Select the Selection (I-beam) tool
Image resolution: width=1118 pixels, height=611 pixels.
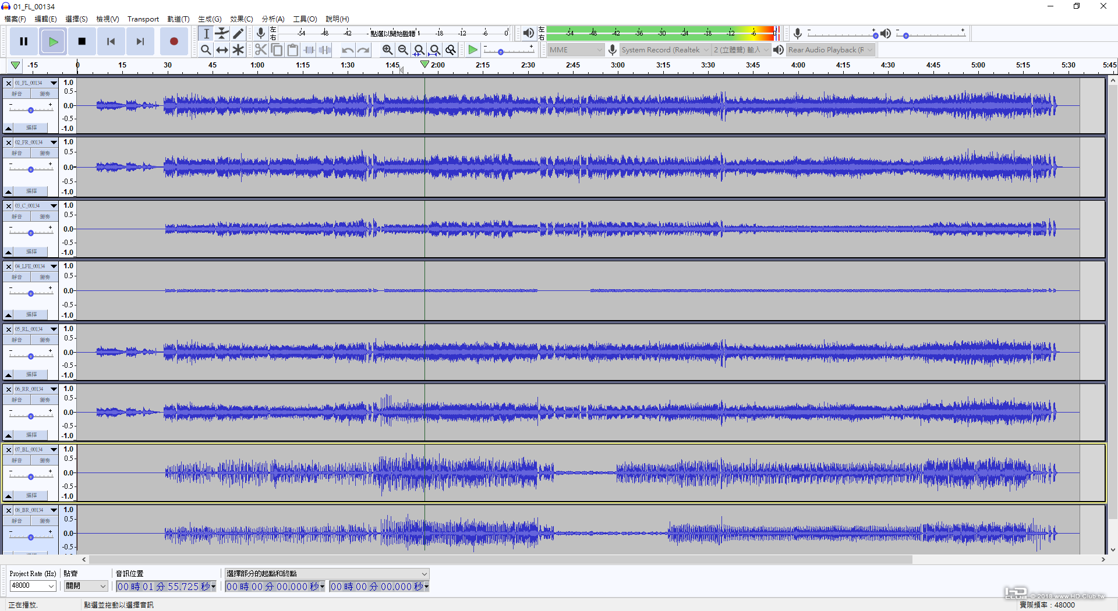(206, 34)
